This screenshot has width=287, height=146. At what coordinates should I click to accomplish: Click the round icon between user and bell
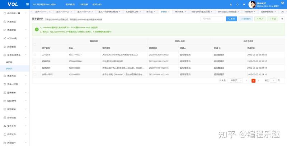[x=237, y=4]
